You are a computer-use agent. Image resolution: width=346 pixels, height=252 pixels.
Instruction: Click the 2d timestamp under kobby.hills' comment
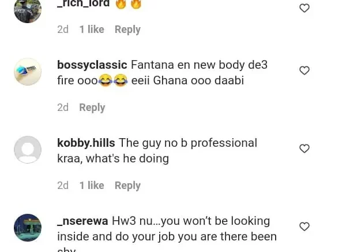pos(63,186)
